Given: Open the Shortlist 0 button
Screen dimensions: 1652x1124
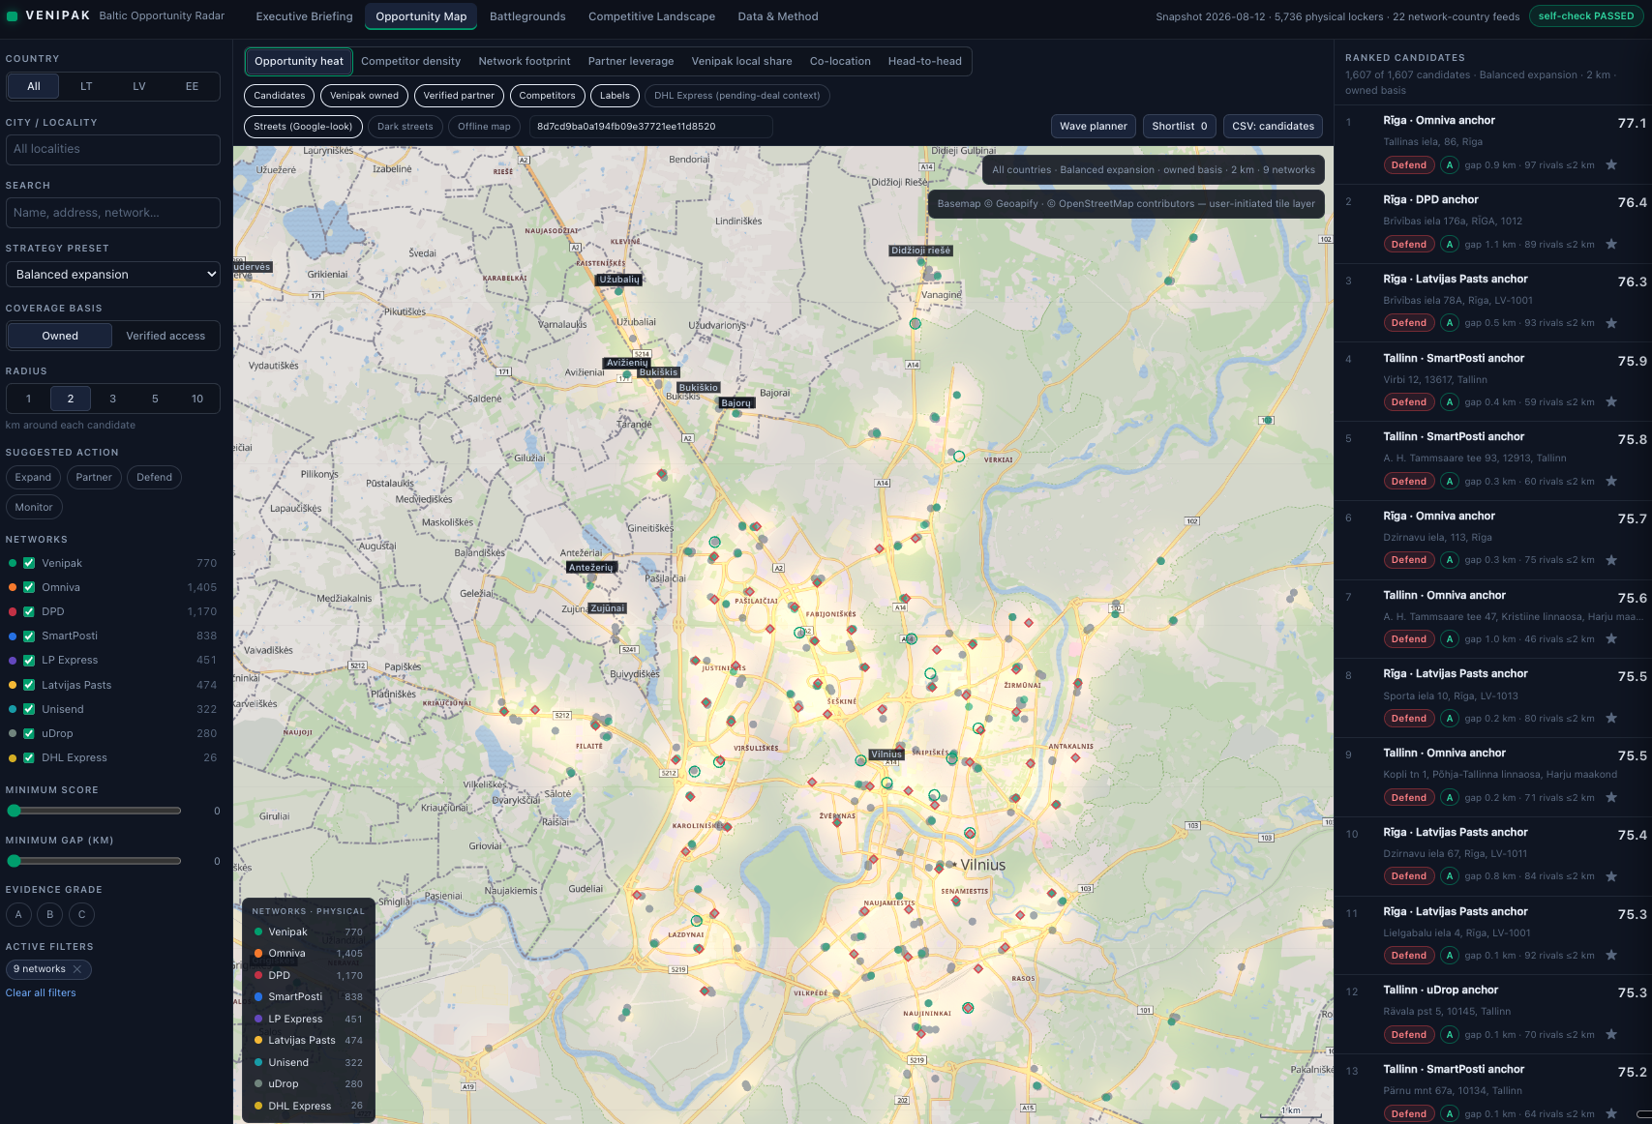Looking at the screenshot, I should 1180,126.
